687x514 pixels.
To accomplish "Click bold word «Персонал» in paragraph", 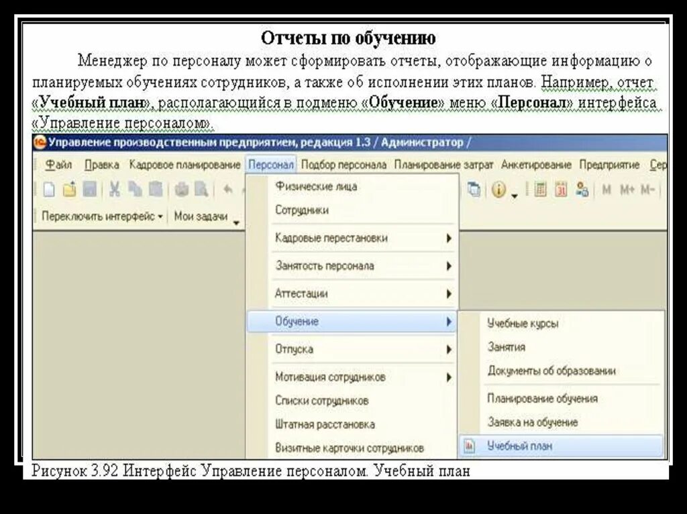I will [x=532, y=103].
